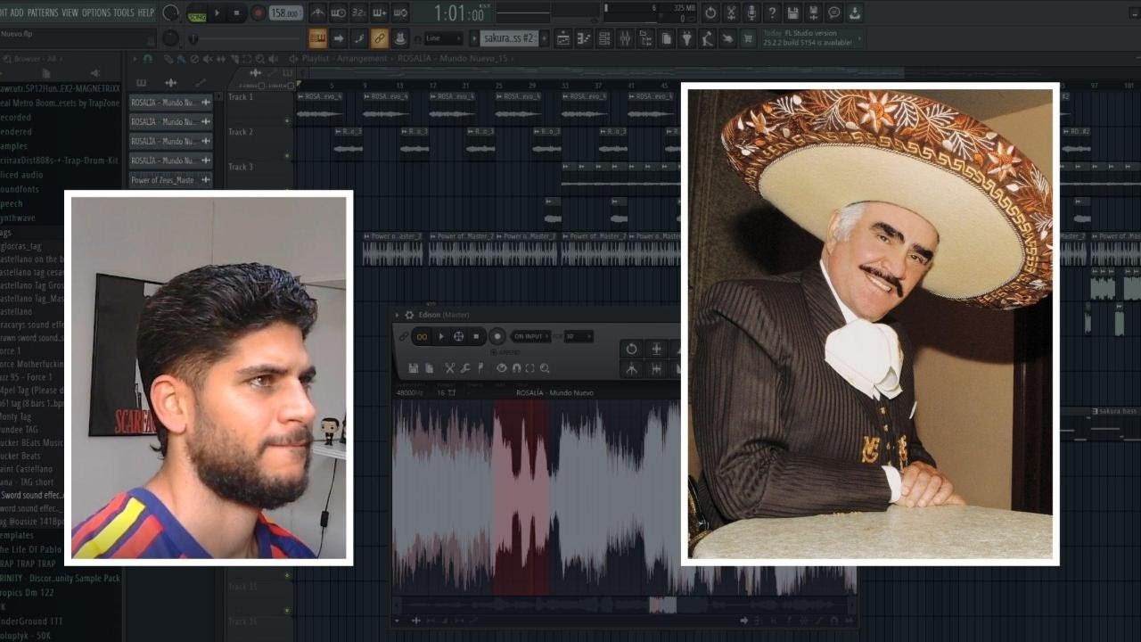Open the OPTIONS menu
The height and width of the screenshot is (642, 1141).
pyautogui.click(x=96, y=12)
